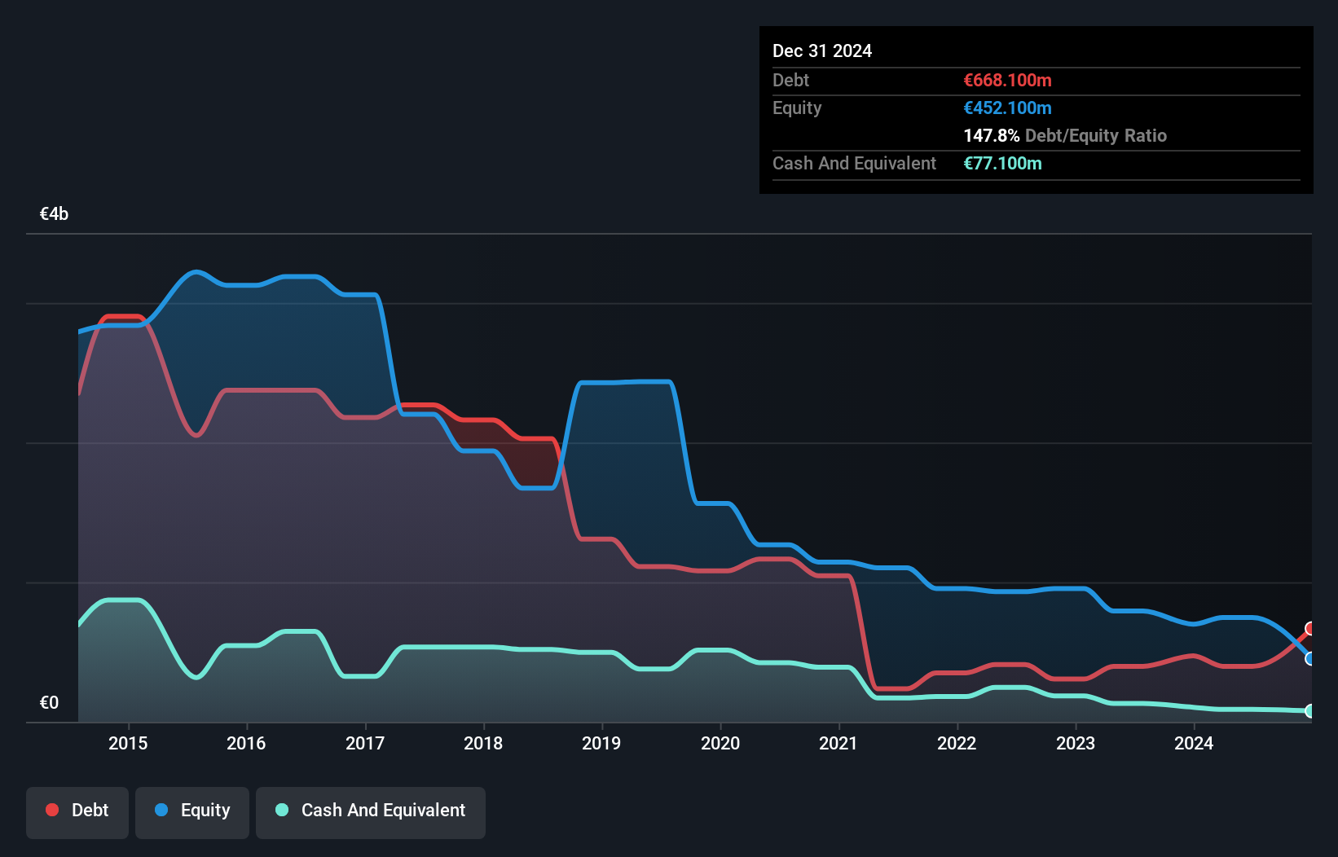Click the Dec 31 2024 tooltip date
Image resolution: width=1338 pixels, height=857 pixels.
[x=822, y=51]
